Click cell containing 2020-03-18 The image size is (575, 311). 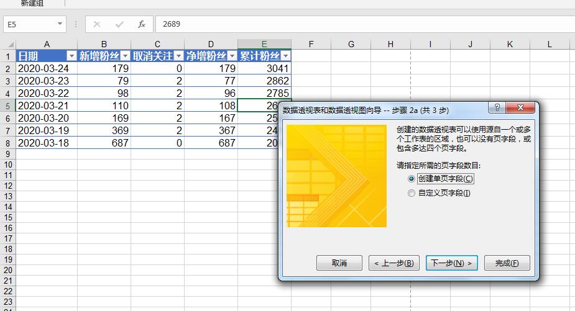47,143
